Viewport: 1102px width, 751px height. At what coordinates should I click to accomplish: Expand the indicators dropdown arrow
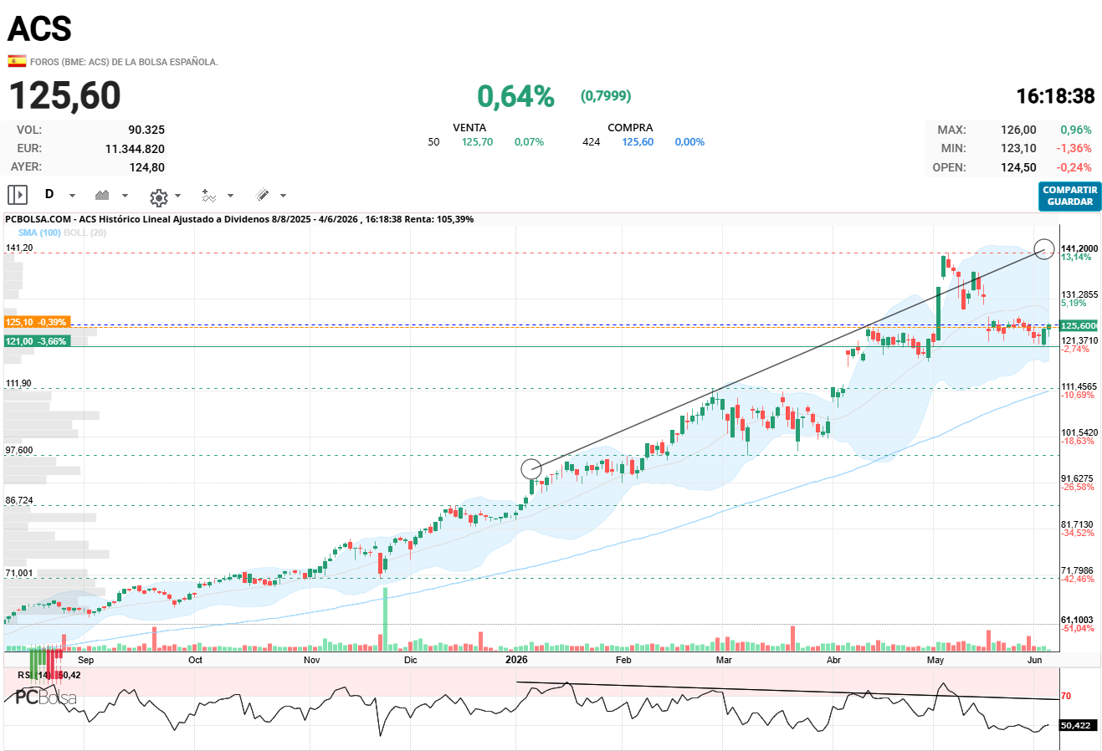pos(230,196)
